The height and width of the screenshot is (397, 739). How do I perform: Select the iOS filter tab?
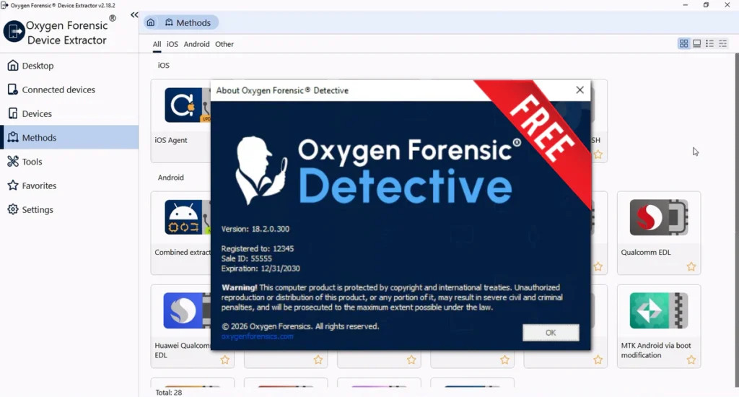coord(172,44)
